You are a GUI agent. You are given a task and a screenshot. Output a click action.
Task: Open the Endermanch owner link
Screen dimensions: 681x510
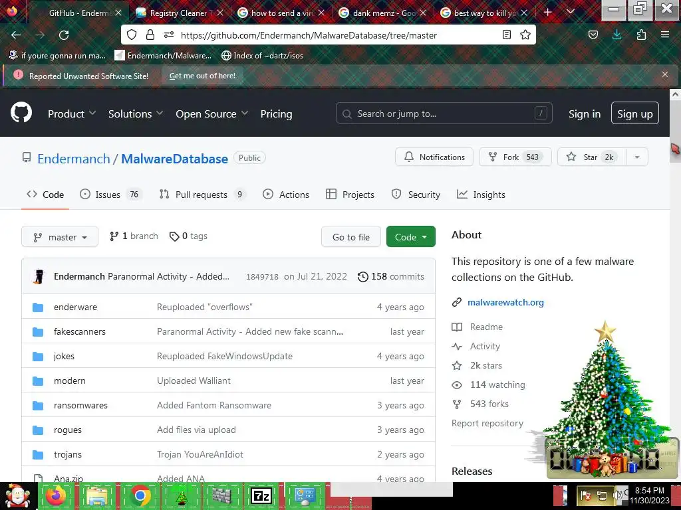pyautogui.click(x=74, y=159)
